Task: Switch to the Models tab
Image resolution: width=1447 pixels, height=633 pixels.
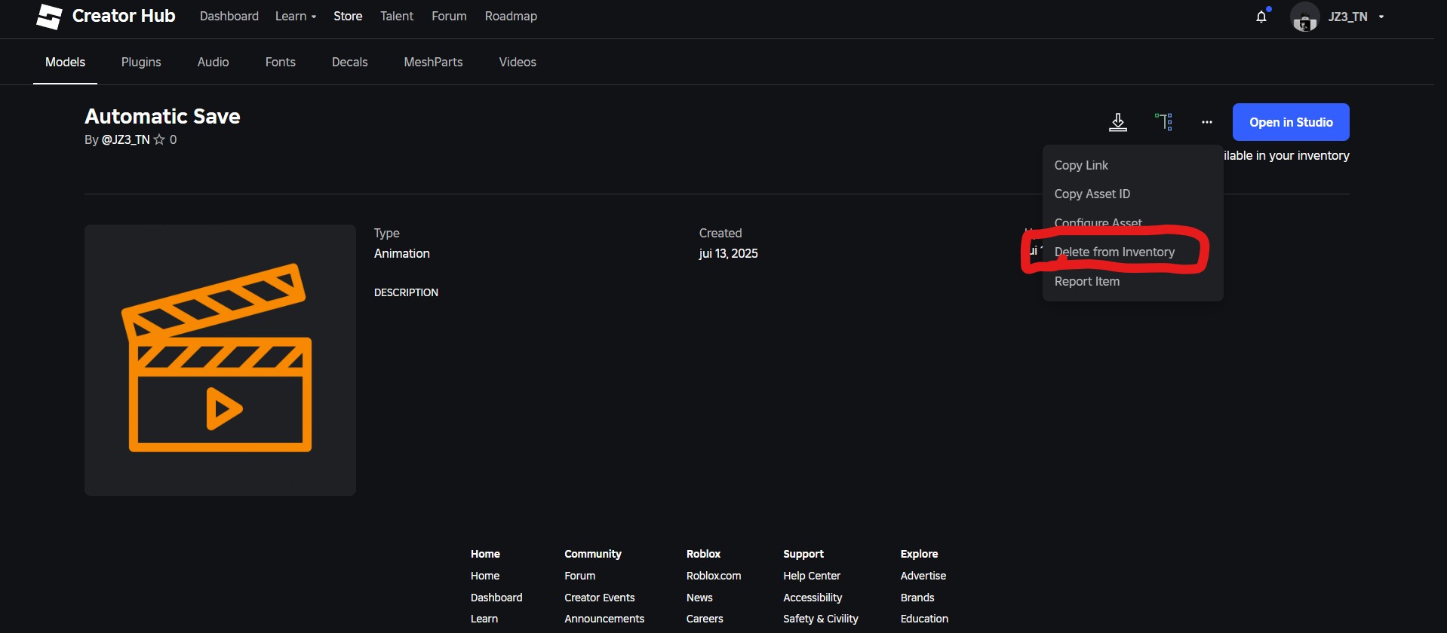Action: click(x=65, y=62)
